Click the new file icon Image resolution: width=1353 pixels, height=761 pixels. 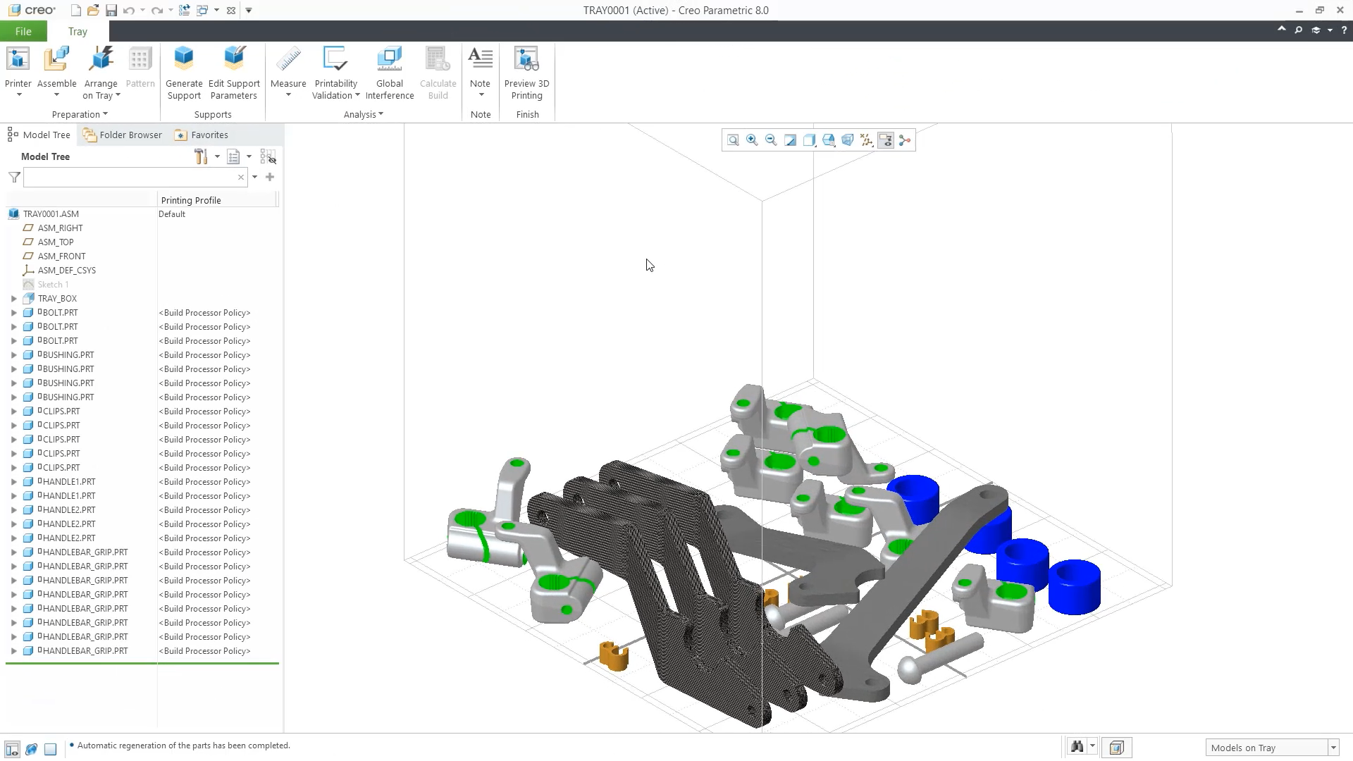click(75, 11)
